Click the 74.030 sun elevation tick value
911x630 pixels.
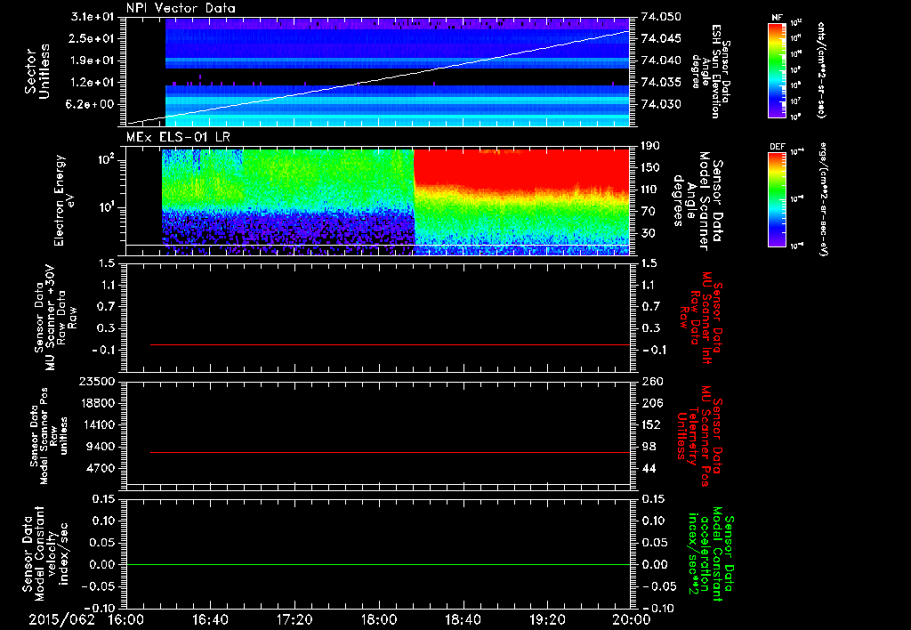tap(661, 104)
